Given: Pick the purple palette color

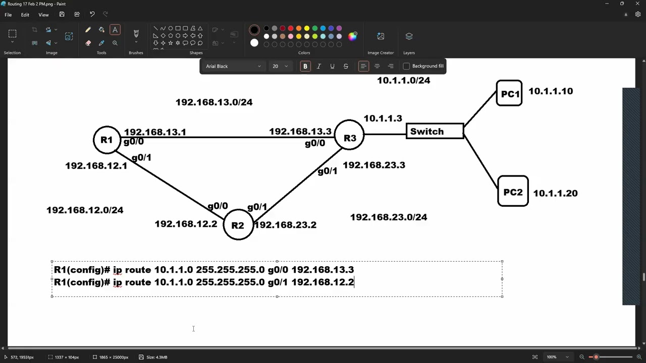Looking at the screenshot, I should pos(339,28).
